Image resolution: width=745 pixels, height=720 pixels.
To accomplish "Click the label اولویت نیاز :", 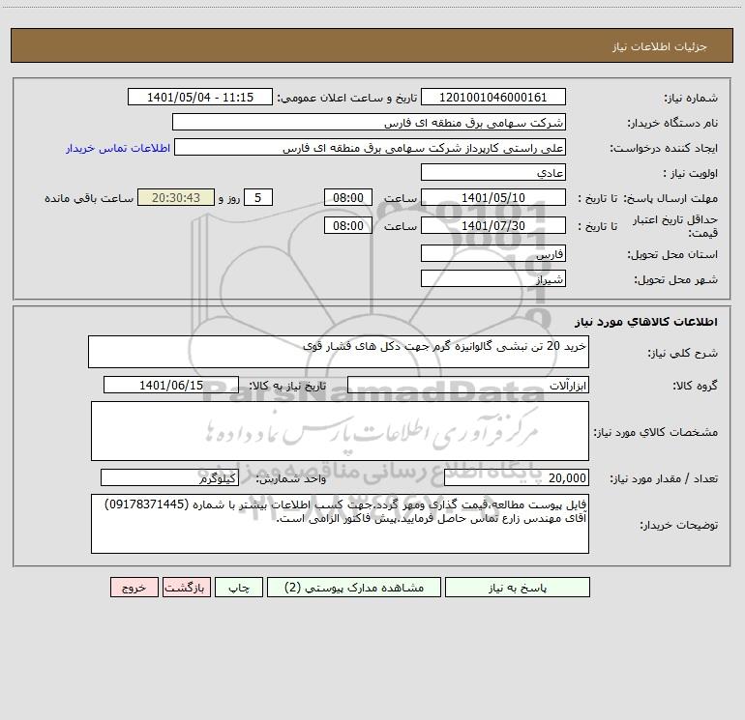I will (x=691, y=173).
